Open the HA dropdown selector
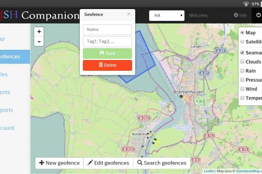Viewport: 262px width, 174px height. coord(167,16)
